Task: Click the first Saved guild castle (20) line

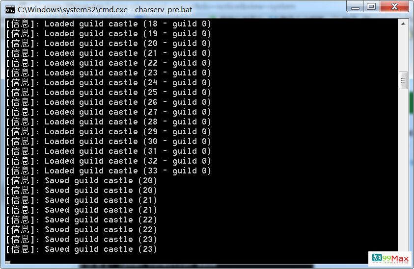Action: click(x=82, y=181)
